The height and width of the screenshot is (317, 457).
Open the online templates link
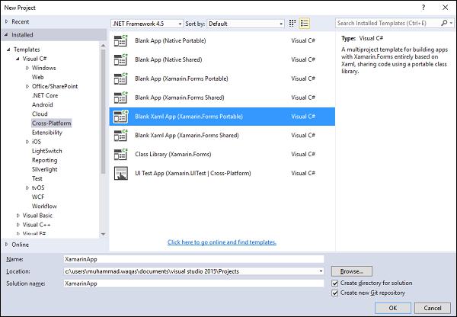[222, 242]
